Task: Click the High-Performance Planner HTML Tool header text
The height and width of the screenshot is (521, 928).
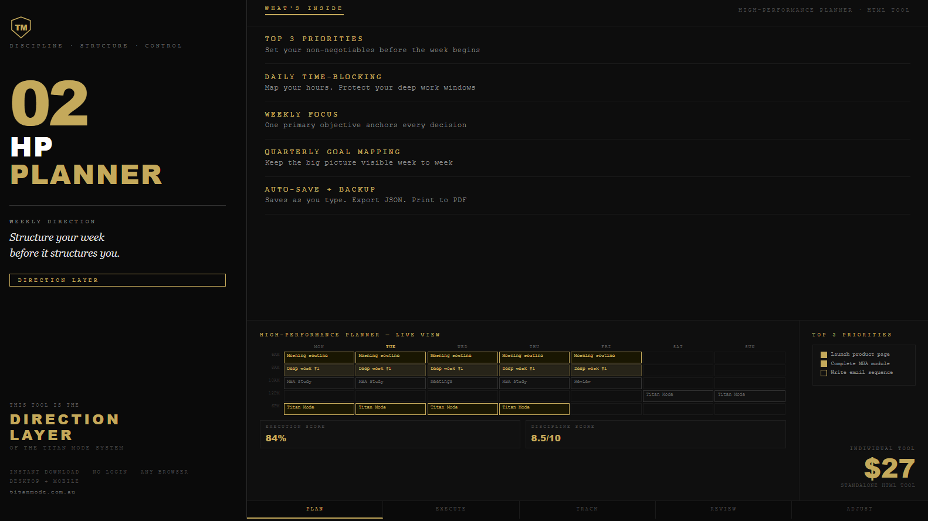Action: (x=824, y=10)
